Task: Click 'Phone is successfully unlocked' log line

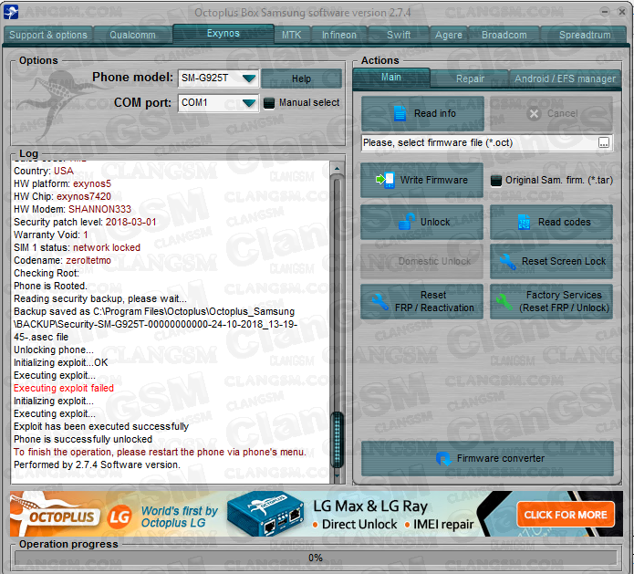Action: click(83, 439)
